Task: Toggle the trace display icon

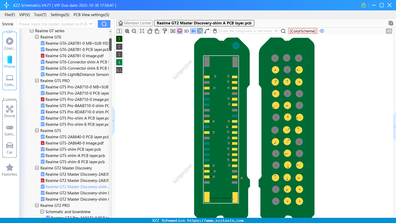Action: click(x=200, y=31)
